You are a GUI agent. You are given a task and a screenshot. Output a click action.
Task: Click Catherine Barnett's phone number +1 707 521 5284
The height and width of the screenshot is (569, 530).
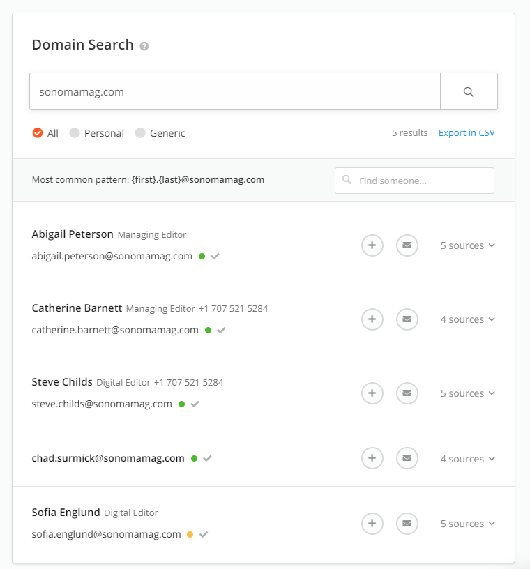[233, 309]
